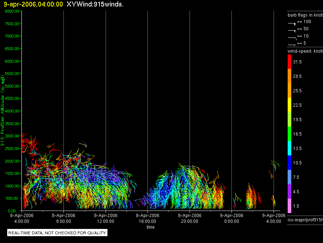The height and width of the screenshot is (243, 323).
Task: Click the yellow-green 19.5 knots swatch
Action: [x=289, y=119]
